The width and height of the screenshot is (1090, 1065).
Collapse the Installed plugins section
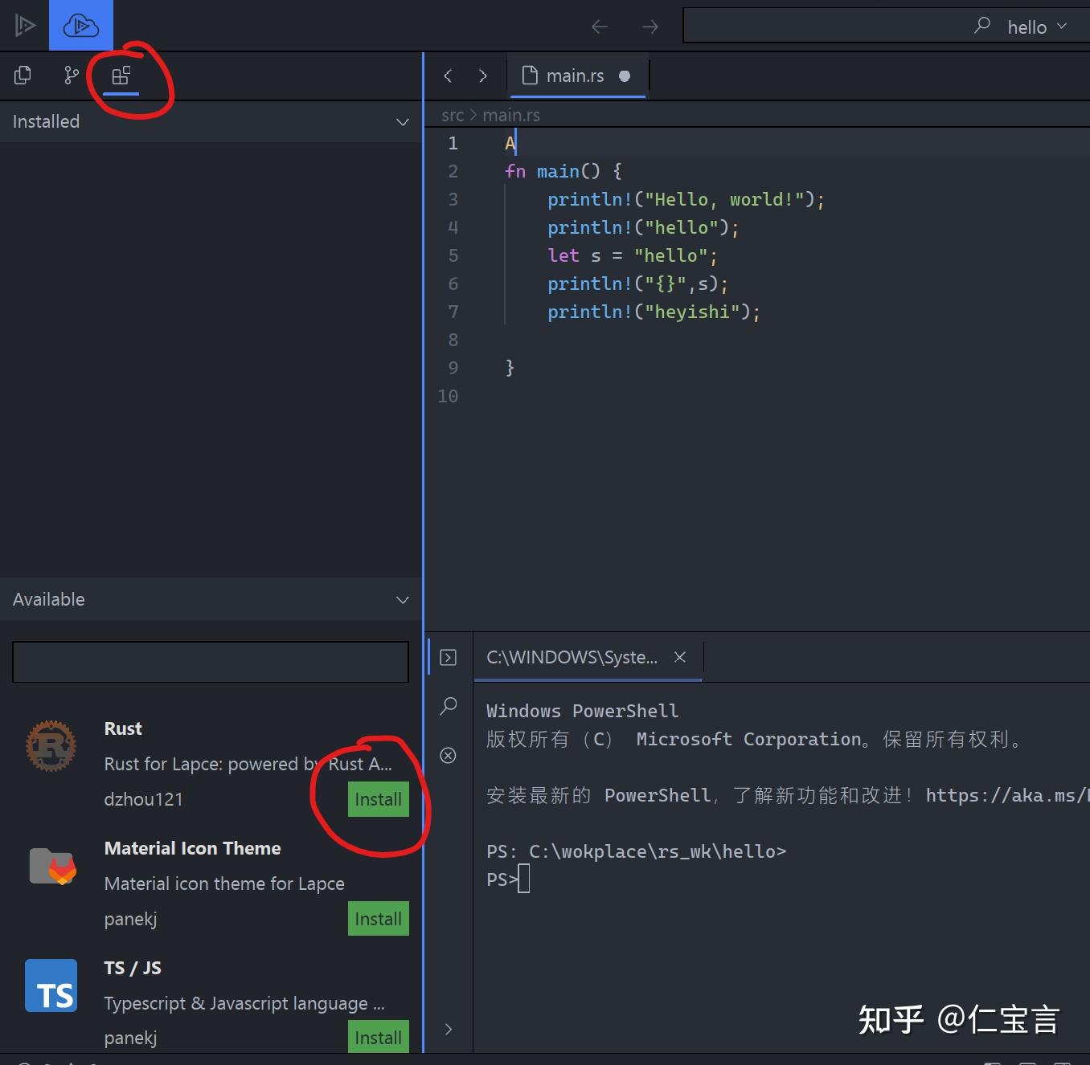click(x=402, y=121)
